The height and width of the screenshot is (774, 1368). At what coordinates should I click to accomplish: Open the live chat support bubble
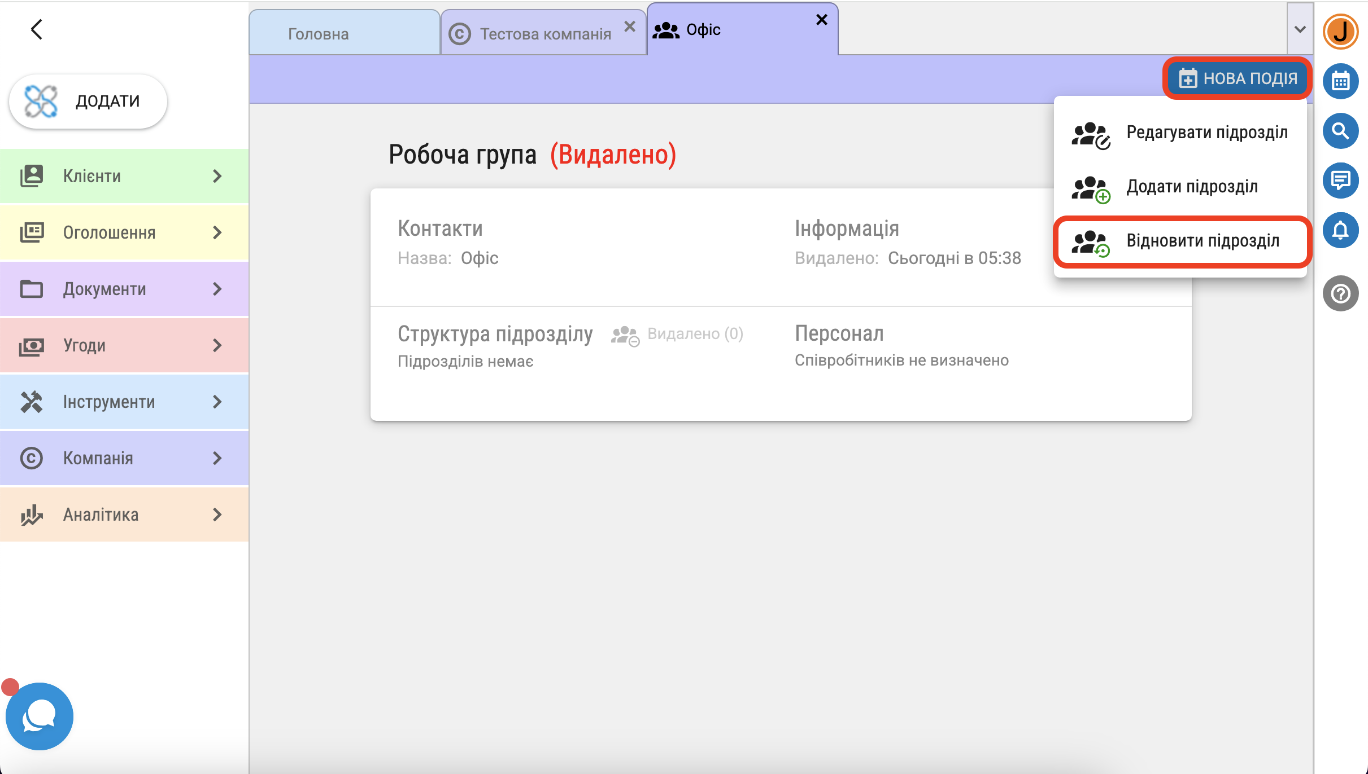[x=39, y=716]
